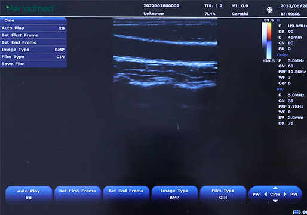Viewport: 307px width, 215px height.
Task: Tap the bottom Auto Play X0 button
Action: point(29,195)
